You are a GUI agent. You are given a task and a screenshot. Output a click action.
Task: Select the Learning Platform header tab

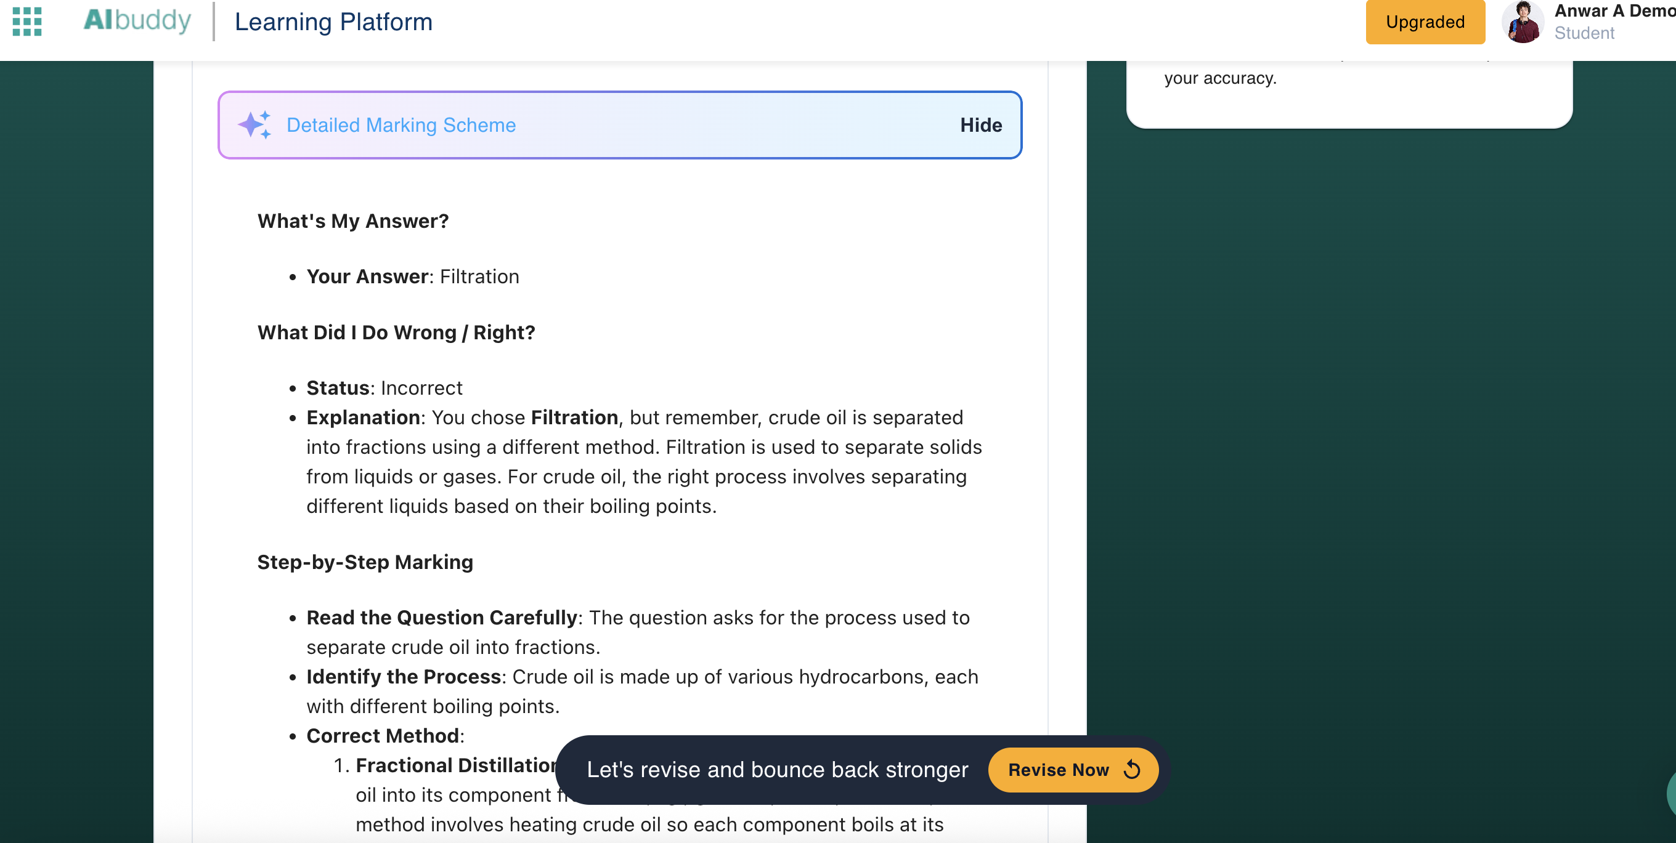point(333,22)
